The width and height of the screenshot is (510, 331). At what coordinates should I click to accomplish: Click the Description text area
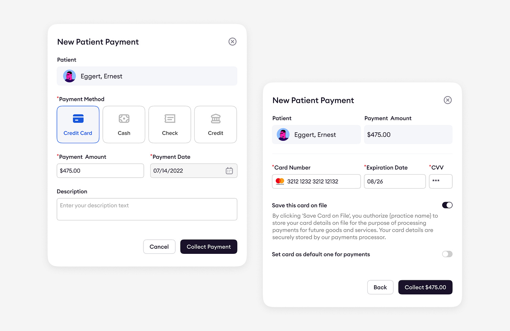(147, 209)
